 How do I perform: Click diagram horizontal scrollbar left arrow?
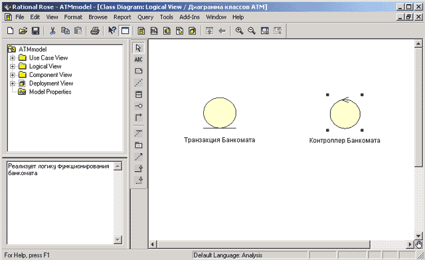click(152, 245)
